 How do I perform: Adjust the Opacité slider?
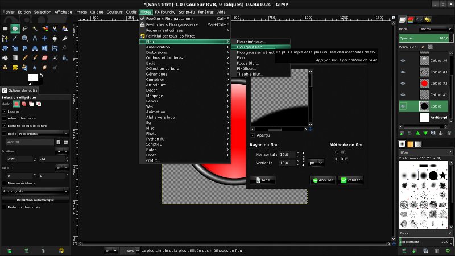pyautogui.click(x=425, y=38)
